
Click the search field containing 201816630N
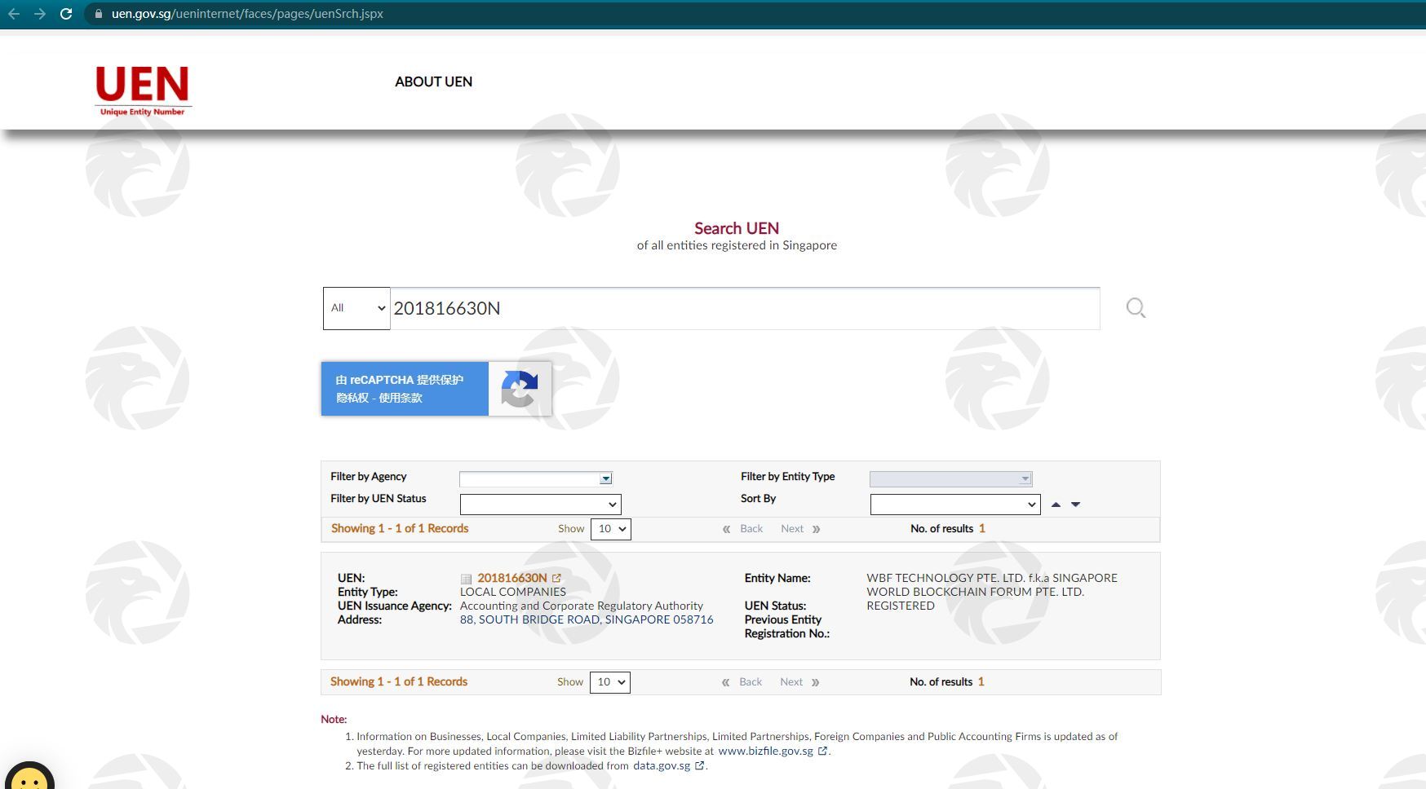[745, 308]
